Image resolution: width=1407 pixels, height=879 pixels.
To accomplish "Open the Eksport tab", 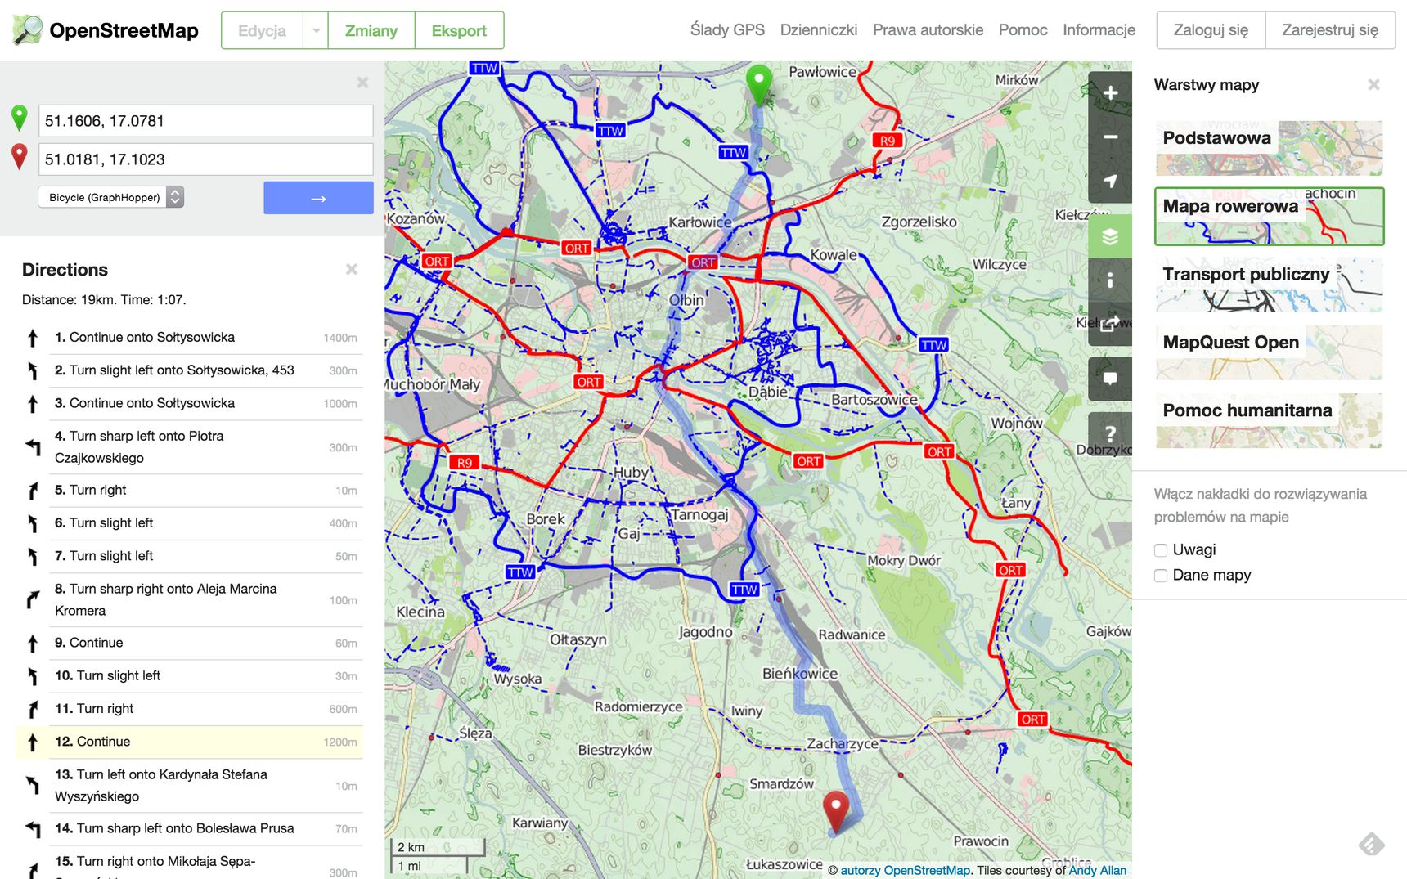I will 459,31.
